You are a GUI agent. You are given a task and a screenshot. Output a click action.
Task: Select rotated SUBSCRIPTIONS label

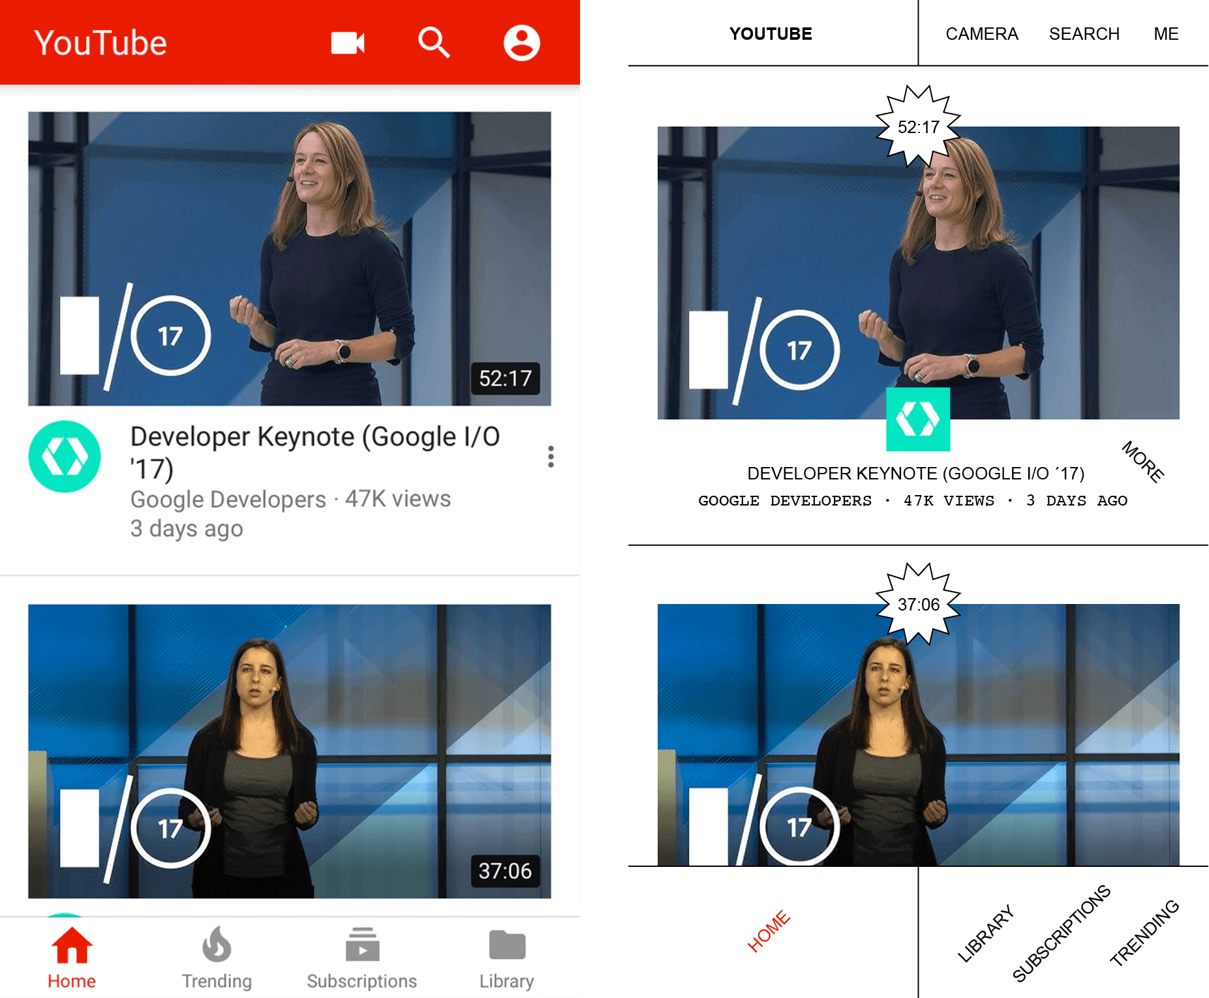tap(1062, 933)
